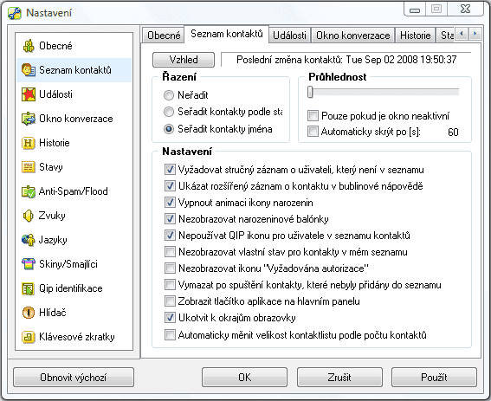Screen dimensions: 491x401
Task: Apply settings with Použít button
Action: (434, 378)
